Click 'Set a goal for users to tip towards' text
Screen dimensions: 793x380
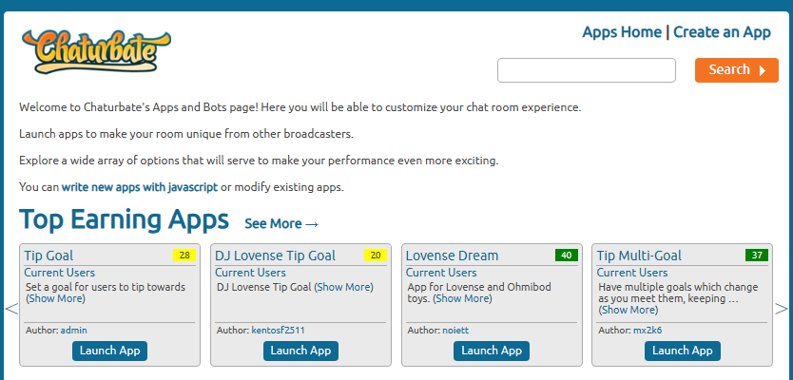point(106,287)
